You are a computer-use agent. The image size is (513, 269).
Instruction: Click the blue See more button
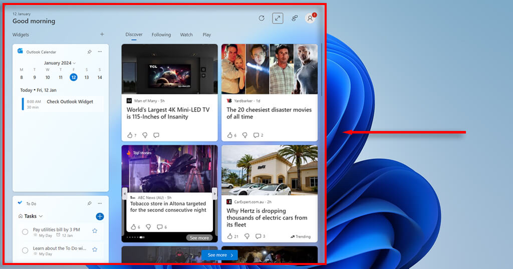pyautogui.click(x=220, y=255)
